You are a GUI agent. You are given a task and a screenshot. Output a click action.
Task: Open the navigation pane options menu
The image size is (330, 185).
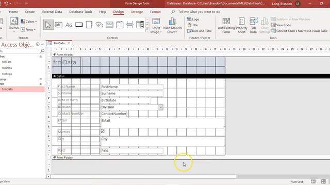coord(38,44)
